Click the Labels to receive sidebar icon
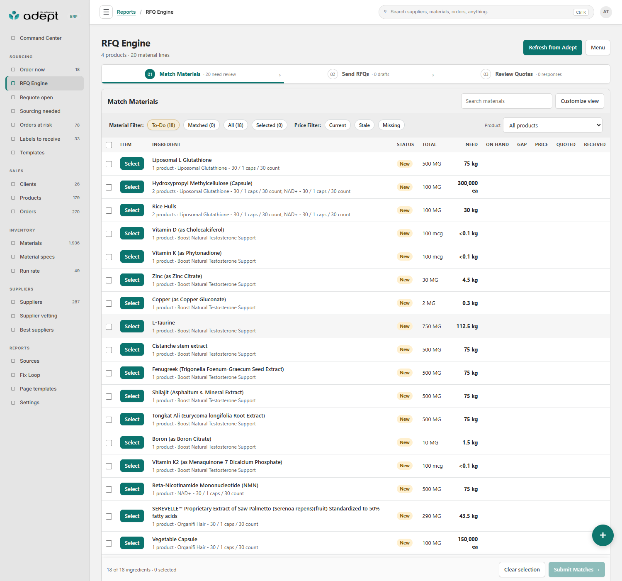The width and height of the screenshot is (622, 581). [x=13, y=139]
